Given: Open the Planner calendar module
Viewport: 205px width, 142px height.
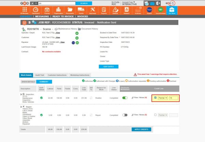Looking at the screenshot, I should coord(47,11).
